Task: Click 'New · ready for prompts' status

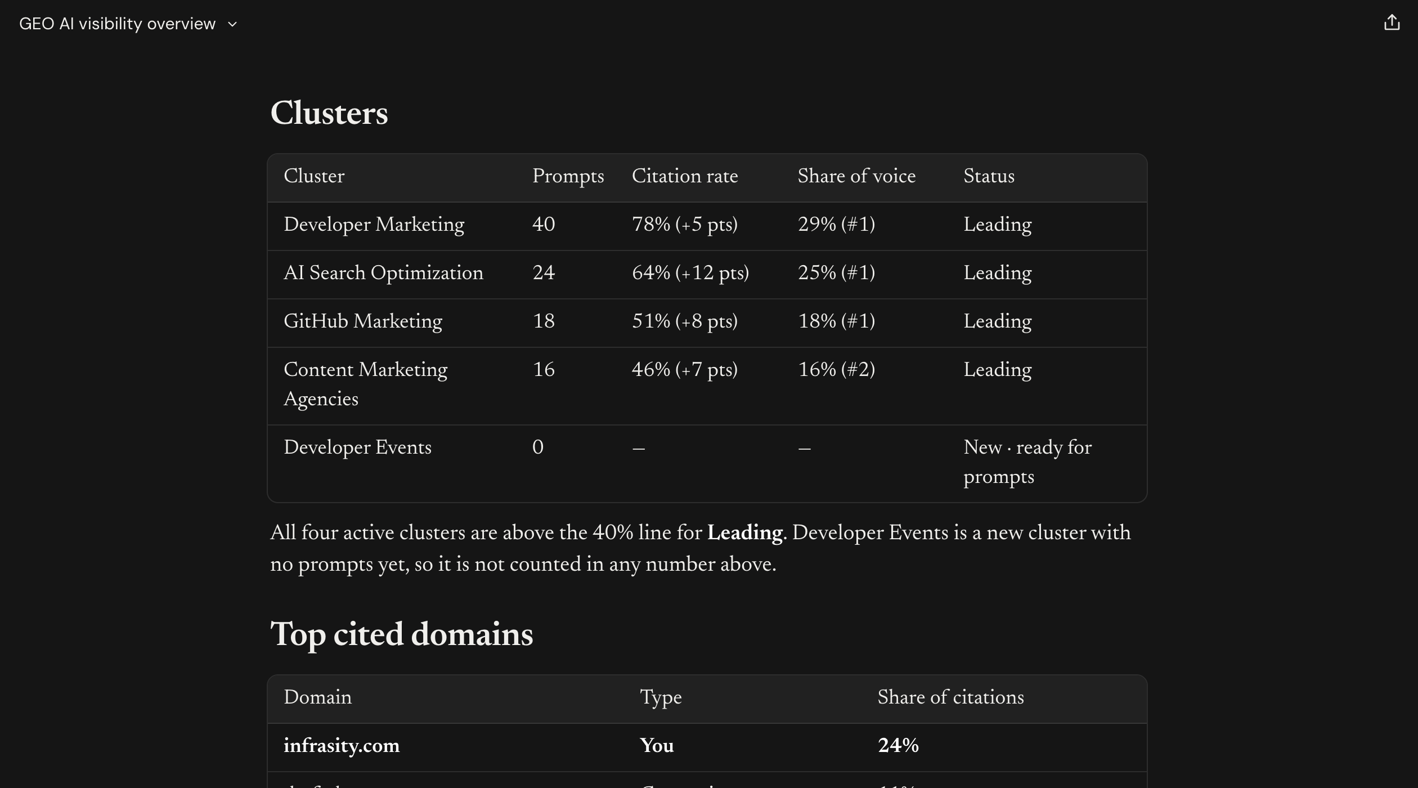Action: coord(1027,462)
